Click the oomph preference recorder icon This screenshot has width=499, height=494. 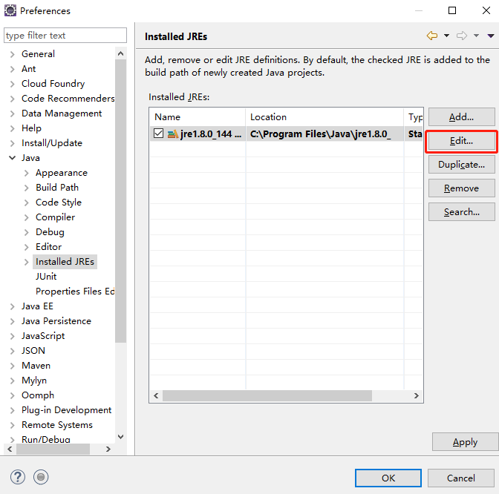(41, 477)
